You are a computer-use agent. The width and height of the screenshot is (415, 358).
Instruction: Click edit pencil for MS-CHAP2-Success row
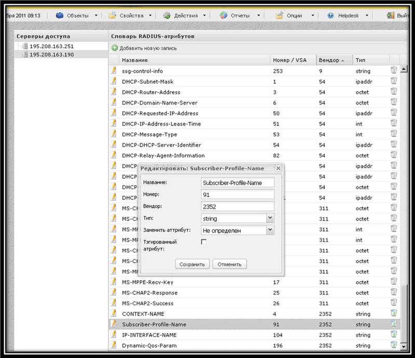(114, 303)
